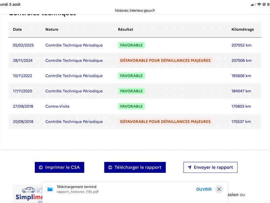This screenshot has height=203, width=270.
Task: Click the FAVORABLE badge for Contre-Visite row
Action: pos(131,106)
